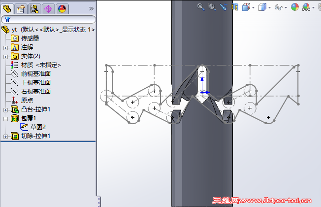This screenshot has width=321, height=207.
Task: Select the yt part root node
Action: pos(48,30)
